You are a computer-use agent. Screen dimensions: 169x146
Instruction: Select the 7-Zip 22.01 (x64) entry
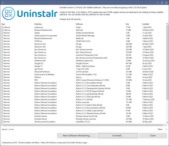tap(82, 69)
